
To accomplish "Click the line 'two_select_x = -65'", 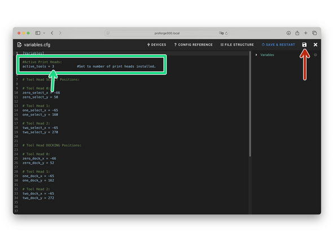I will (40, 128).
